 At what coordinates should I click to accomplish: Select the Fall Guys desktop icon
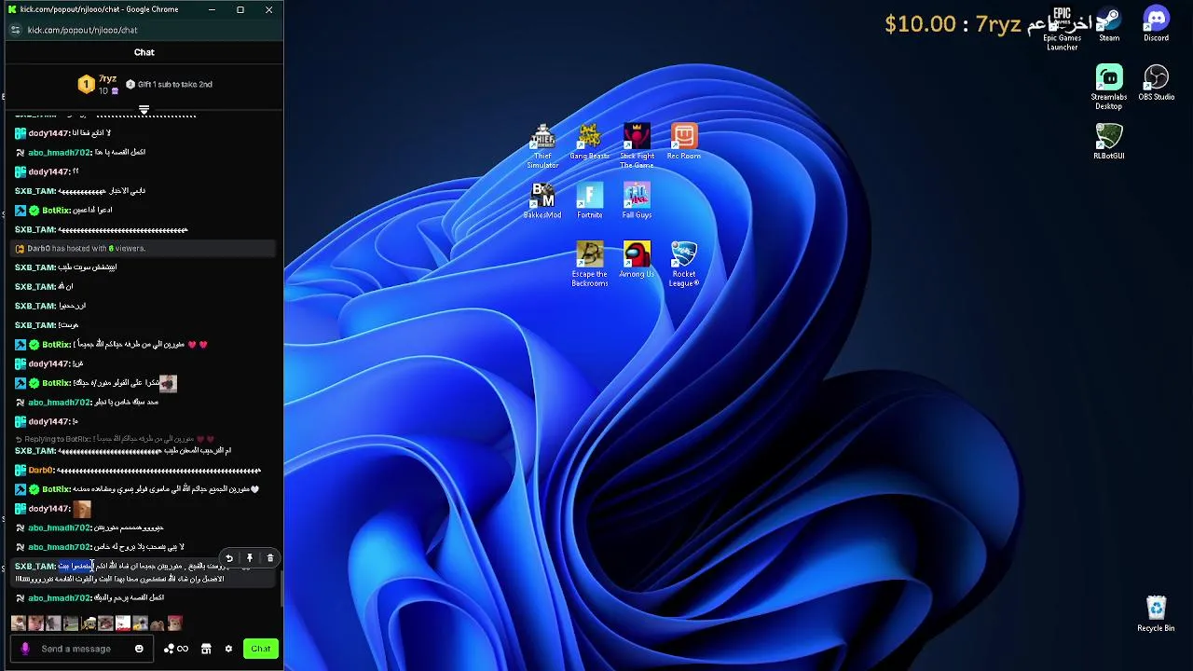tap(637, 200)
